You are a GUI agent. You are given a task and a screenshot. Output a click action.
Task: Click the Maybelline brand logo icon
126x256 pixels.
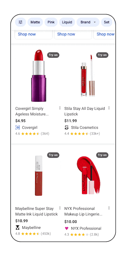(x=18, y=228)
